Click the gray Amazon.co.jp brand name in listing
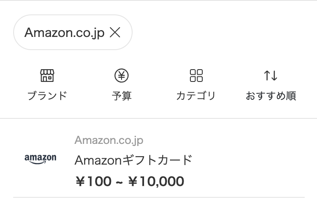The width and height of the screenshot is (317, 202). (109, 140)
